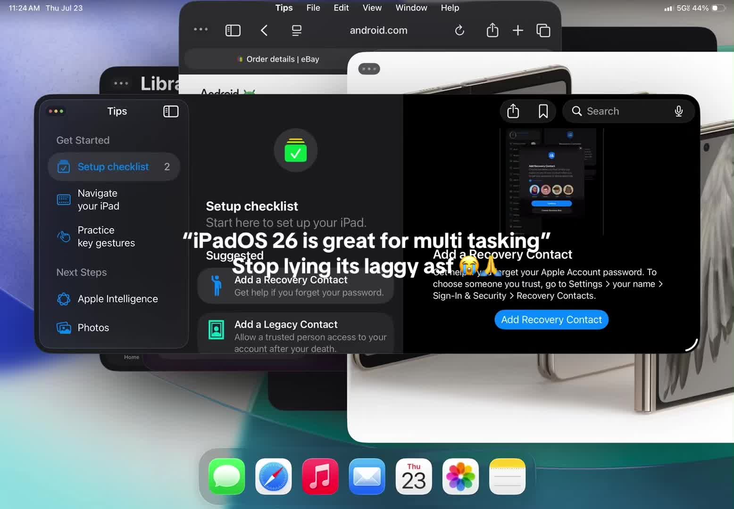This screenshot has height=509, width=734.
Task: Open Notes from the dock
Action: pyautogui.click(x=508, y=476)
